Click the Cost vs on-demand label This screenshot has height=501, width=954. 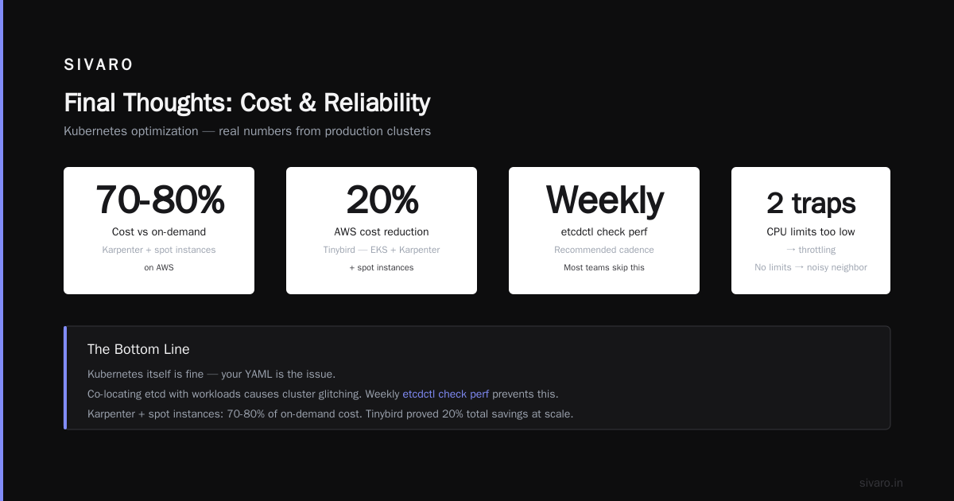pos(159,232)
